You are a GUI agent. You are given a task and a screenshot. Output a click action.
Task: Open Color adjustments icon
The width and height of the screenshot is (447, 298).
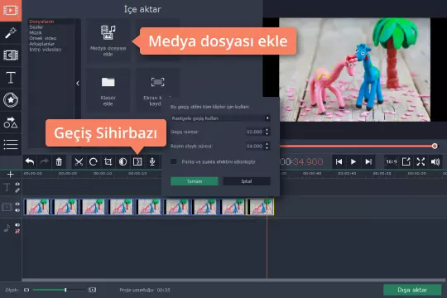pyautogui.click(x=123, y=162)
